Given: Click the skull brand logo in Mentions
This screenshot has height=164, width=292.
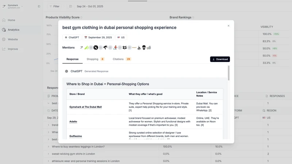Looking at the screenshot, I should tap(144, 48).
